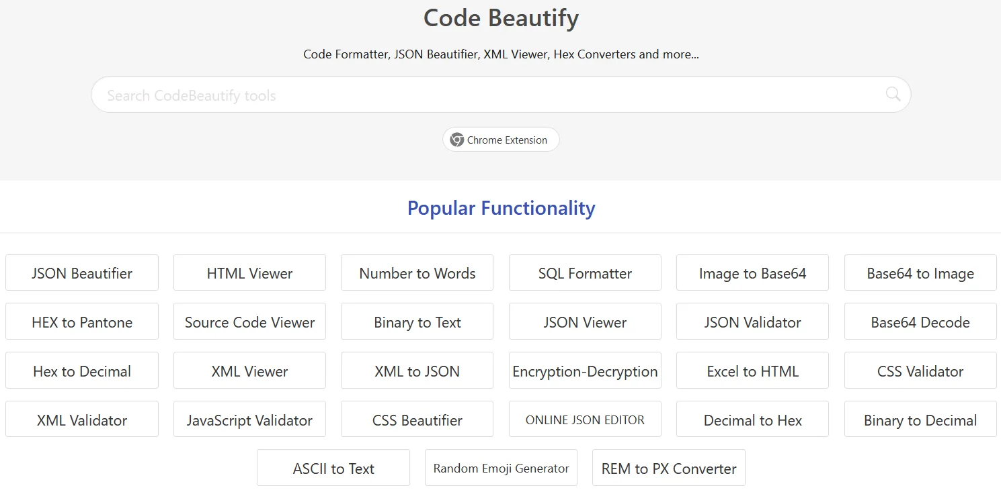Choose Image to Base64 converter
This screenshot has width=1001, height=490.
click(752, 273)
